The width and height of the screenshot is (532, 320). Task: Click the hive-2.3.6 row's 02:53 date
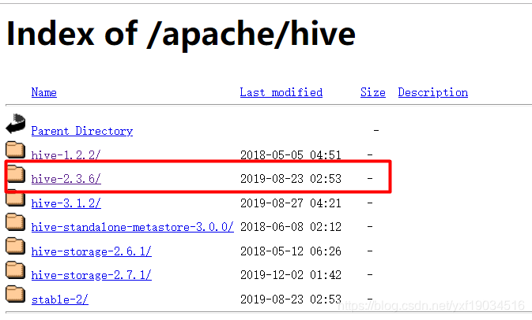click(290, 179)
